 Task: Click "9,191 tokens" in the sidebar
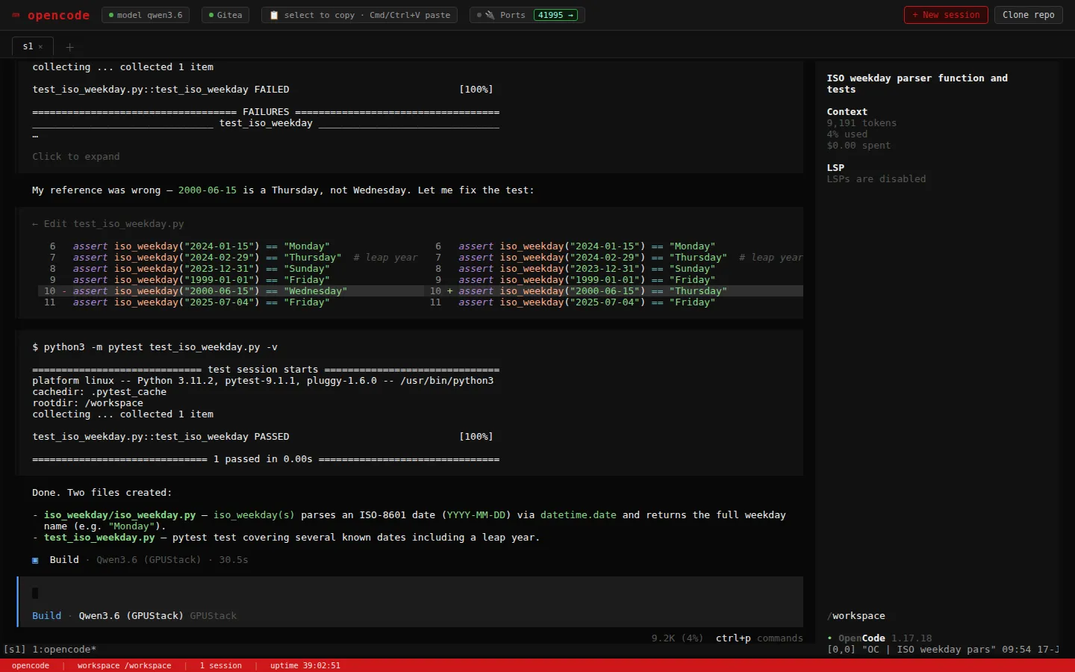(861, 123)
